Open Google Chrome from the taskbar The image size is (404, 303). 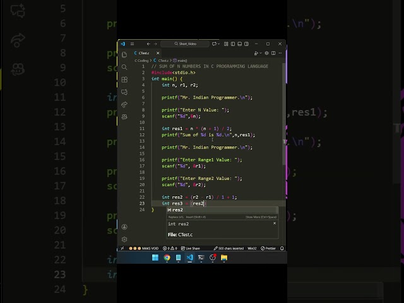(167, 258)
